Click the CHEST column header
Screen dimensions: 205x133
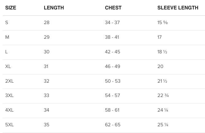(113, 8)
